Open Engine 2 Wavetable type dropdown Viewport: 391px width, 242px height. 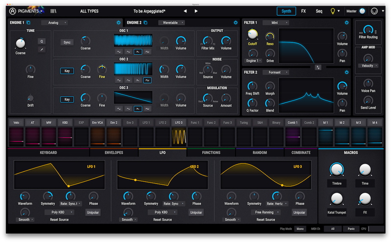click(172, 23)
